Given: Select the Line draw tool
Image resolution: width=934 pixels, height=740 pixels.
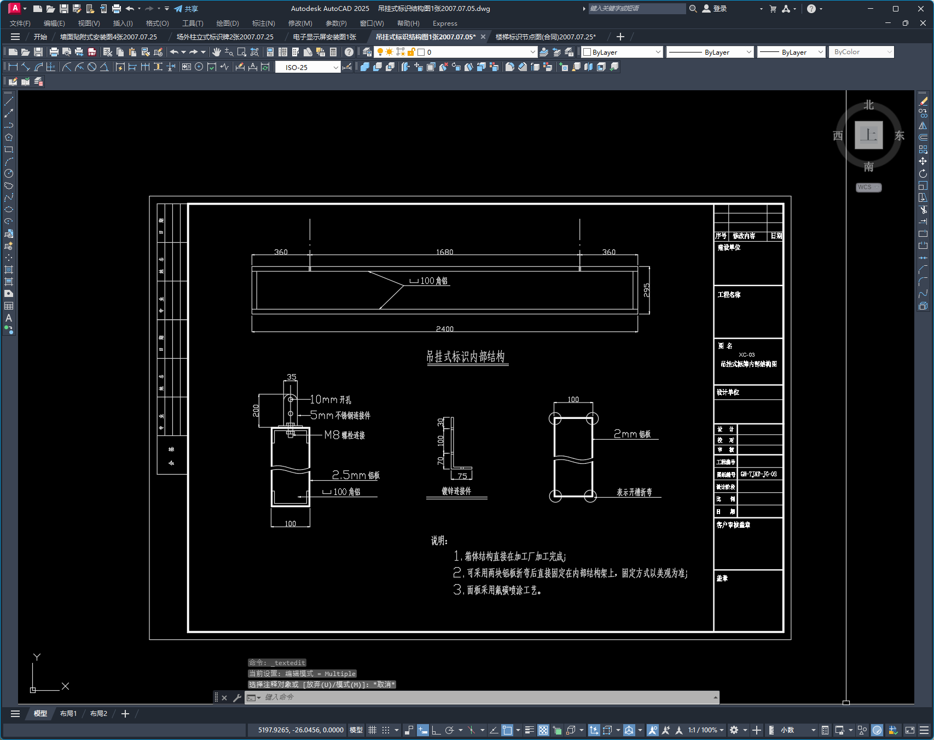Looking at the screenshot, I should 9,101.
